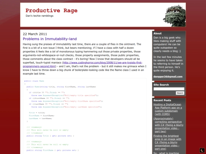Focus the Site Search input field

pos(169,89)
